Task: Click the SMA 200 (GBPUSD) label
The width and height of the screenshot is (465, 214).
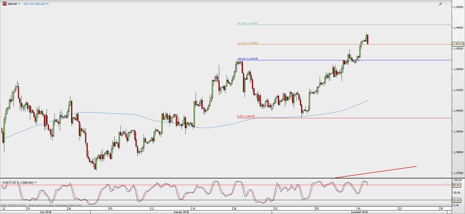Action: pos(34,4)
